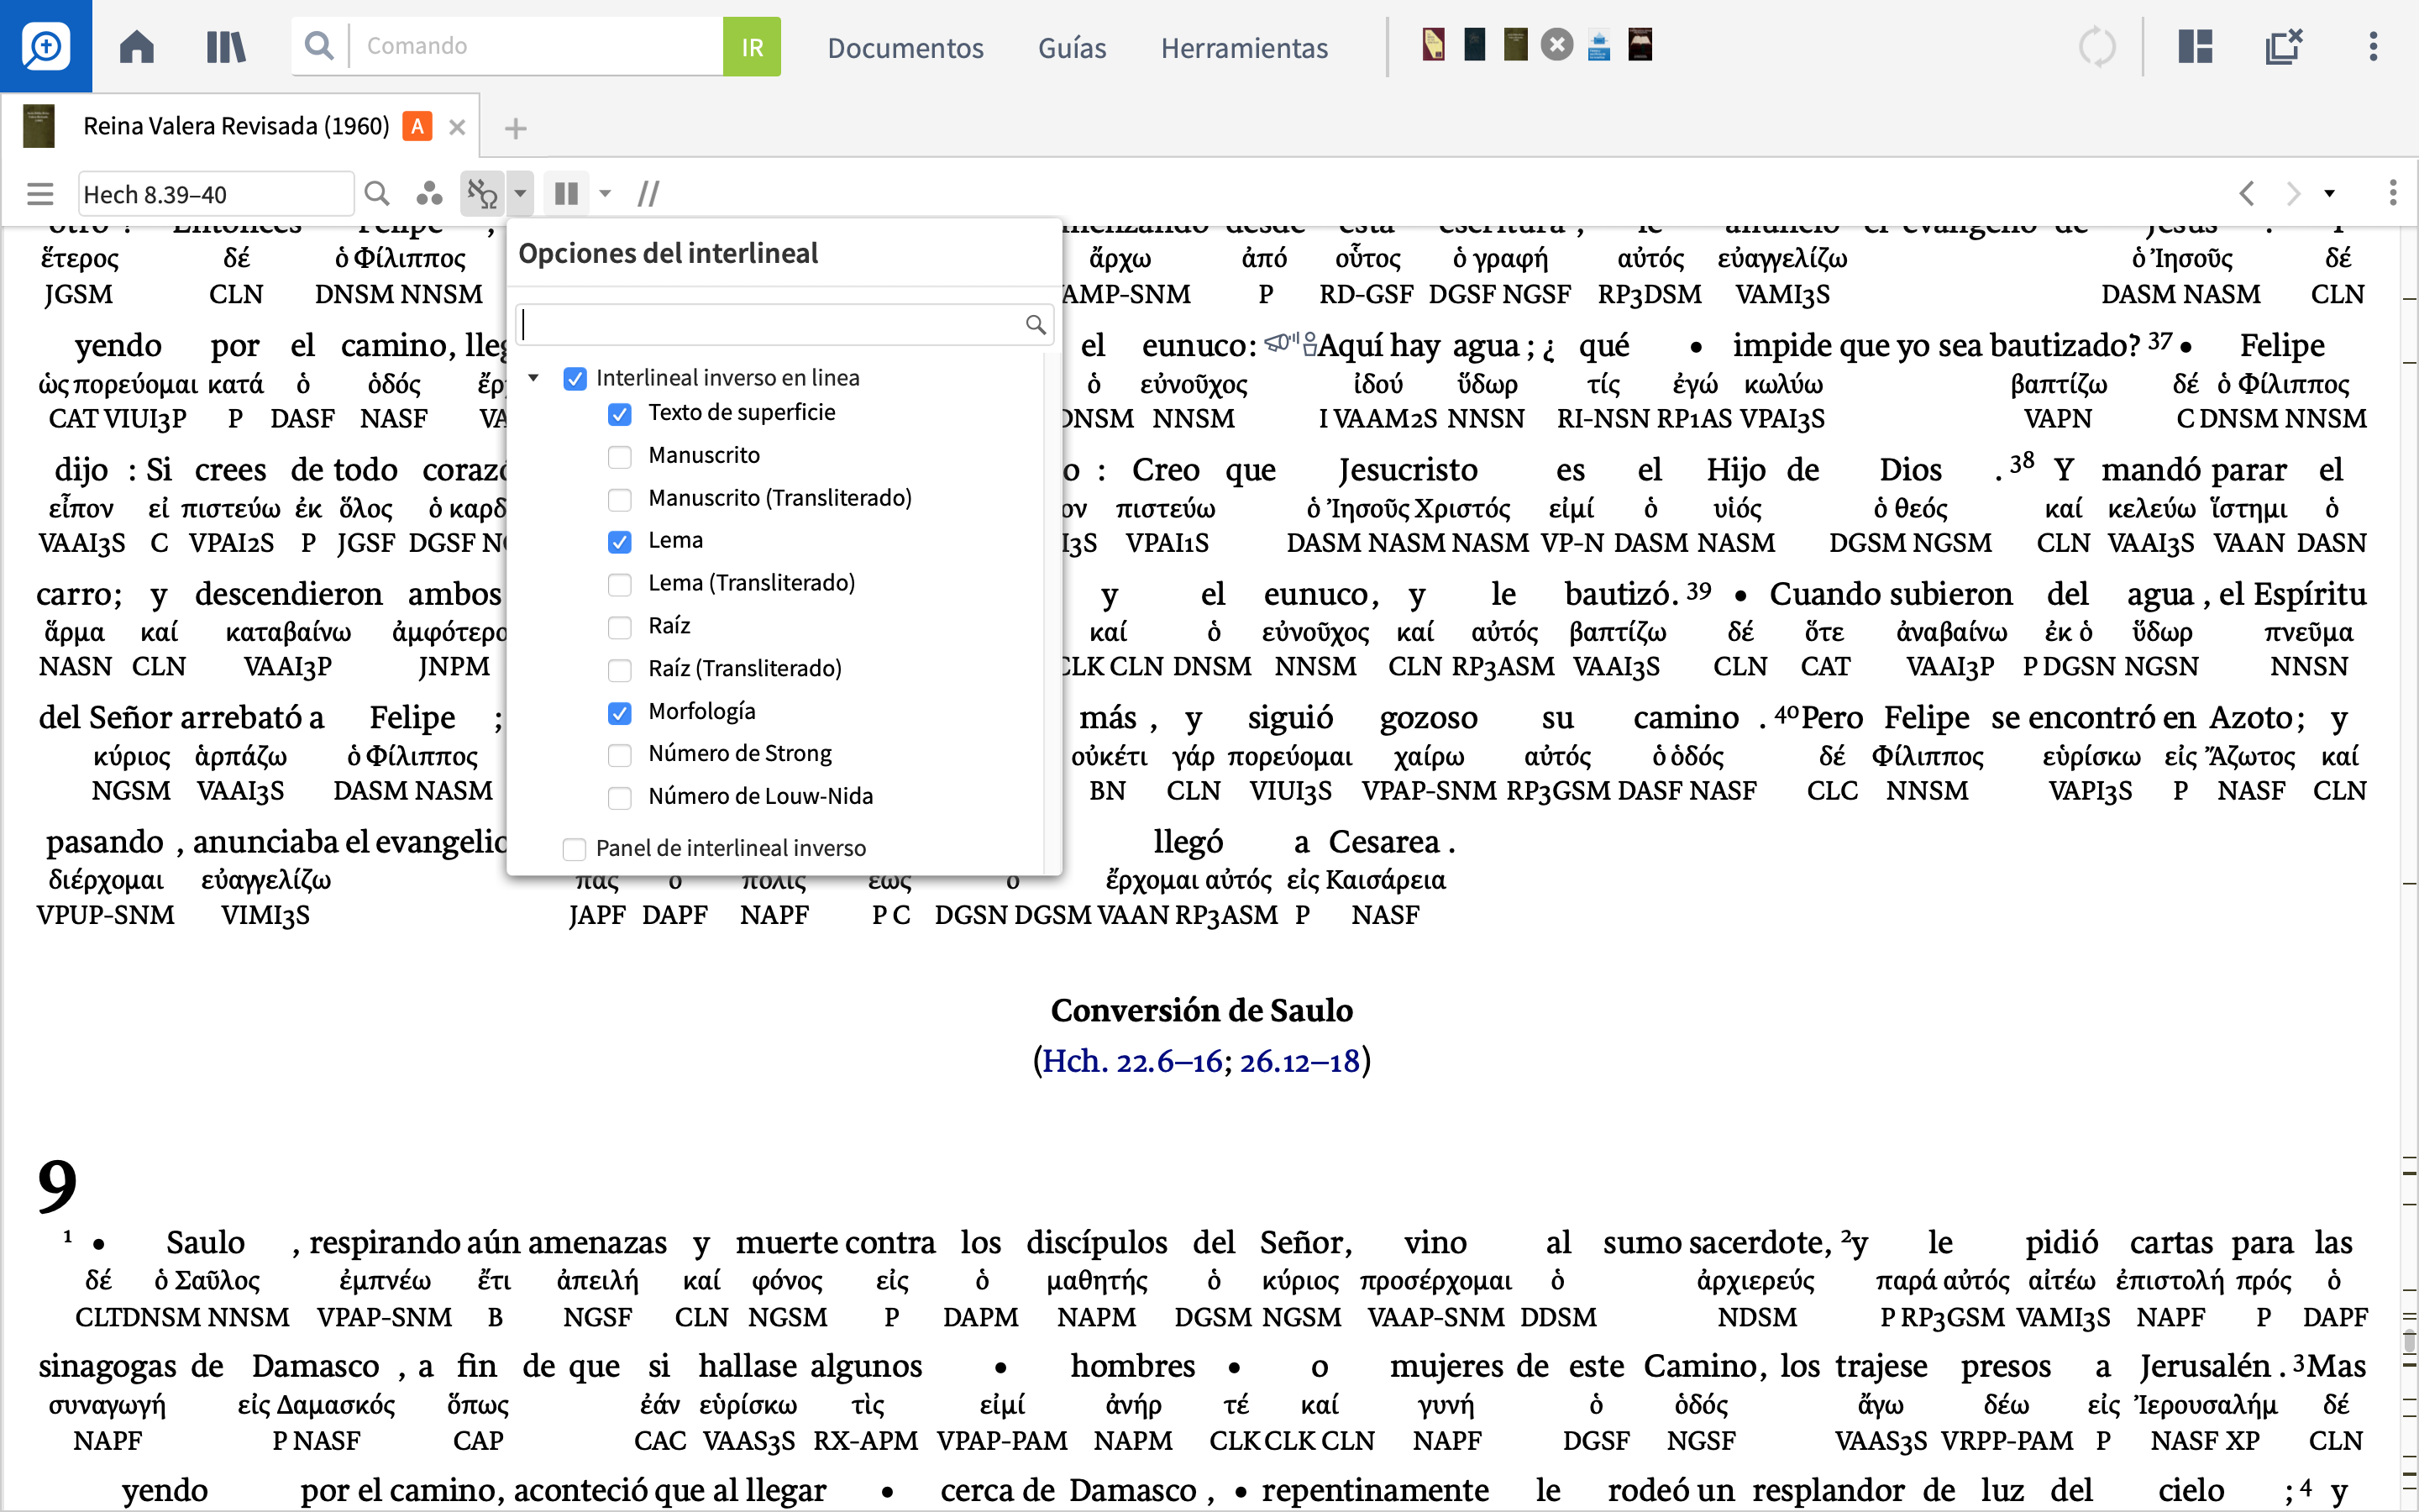2419x1512 pixels.
Task: Check Número de Louw-Nida option
Action: [x=620, y=798]
